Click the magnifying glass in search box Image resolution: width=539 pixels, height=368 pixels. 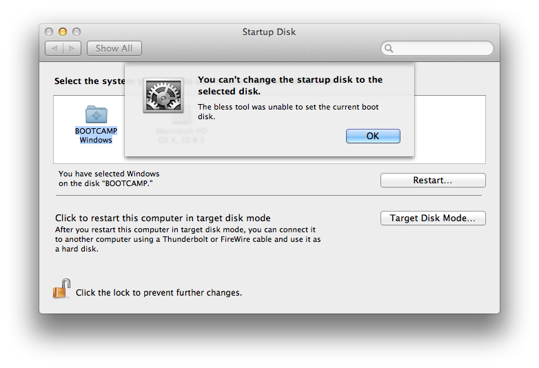click(389, 49)
